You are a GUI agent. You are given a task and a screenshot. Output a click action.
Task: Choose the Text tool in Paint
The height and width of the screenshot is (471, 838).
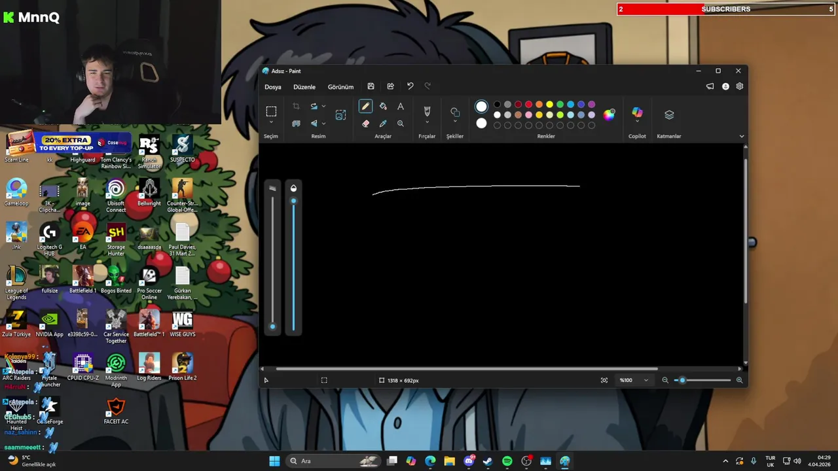401,107
